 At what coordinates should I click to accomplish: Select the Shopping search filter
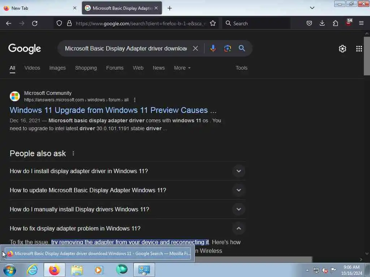click(x=86, y=68)
